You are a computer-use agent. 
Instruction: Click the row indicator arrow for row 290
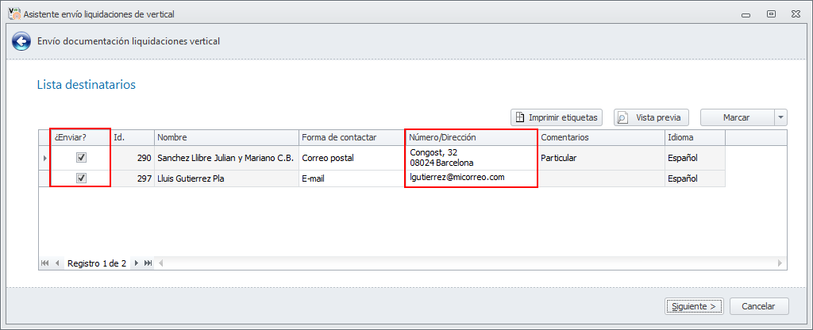coord(44,158)
